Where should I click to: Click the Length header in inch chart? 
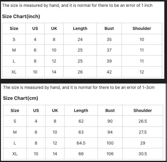pyautogui.click(x=80, y=28)
